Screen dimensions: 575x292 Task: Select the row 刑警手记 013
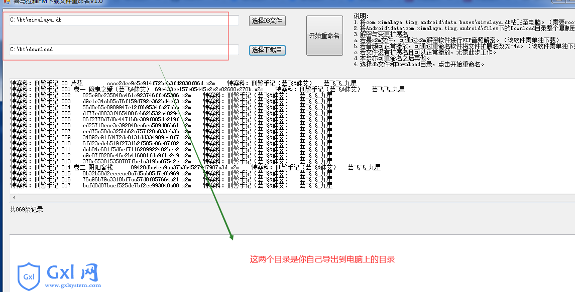point(171,161)
